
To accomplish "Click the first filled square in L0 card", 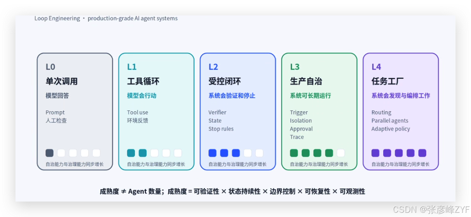I will [x=49, y=153].
